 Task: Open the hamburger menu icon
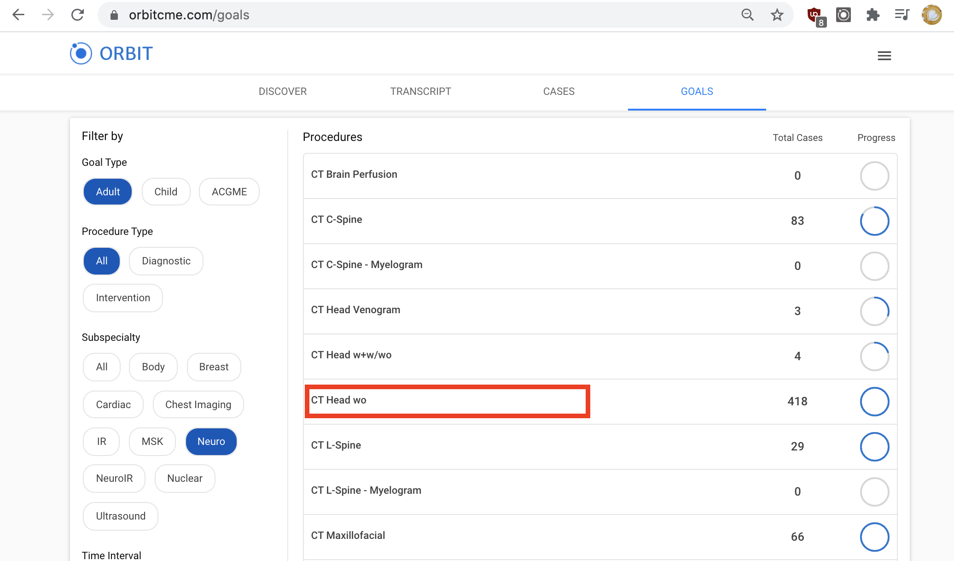[x=884, y=56]
